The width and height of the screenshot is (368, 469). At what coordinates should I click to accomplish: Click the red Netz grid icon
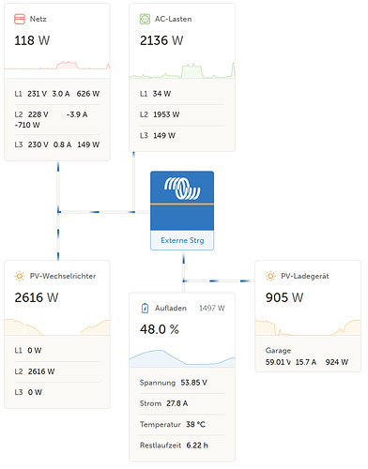pos(20,19)
